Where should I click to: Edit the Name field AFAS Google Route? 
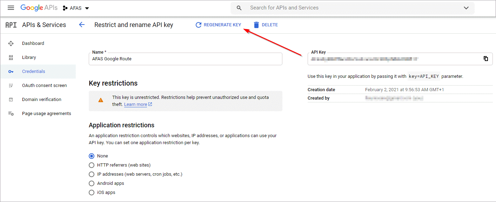click(x=186, y=59)
